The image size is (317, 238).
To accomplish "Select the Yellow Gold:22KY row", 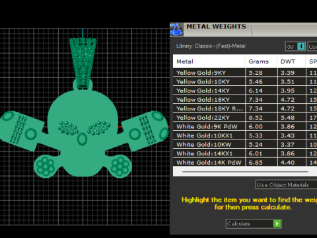I will coord(245,118).
